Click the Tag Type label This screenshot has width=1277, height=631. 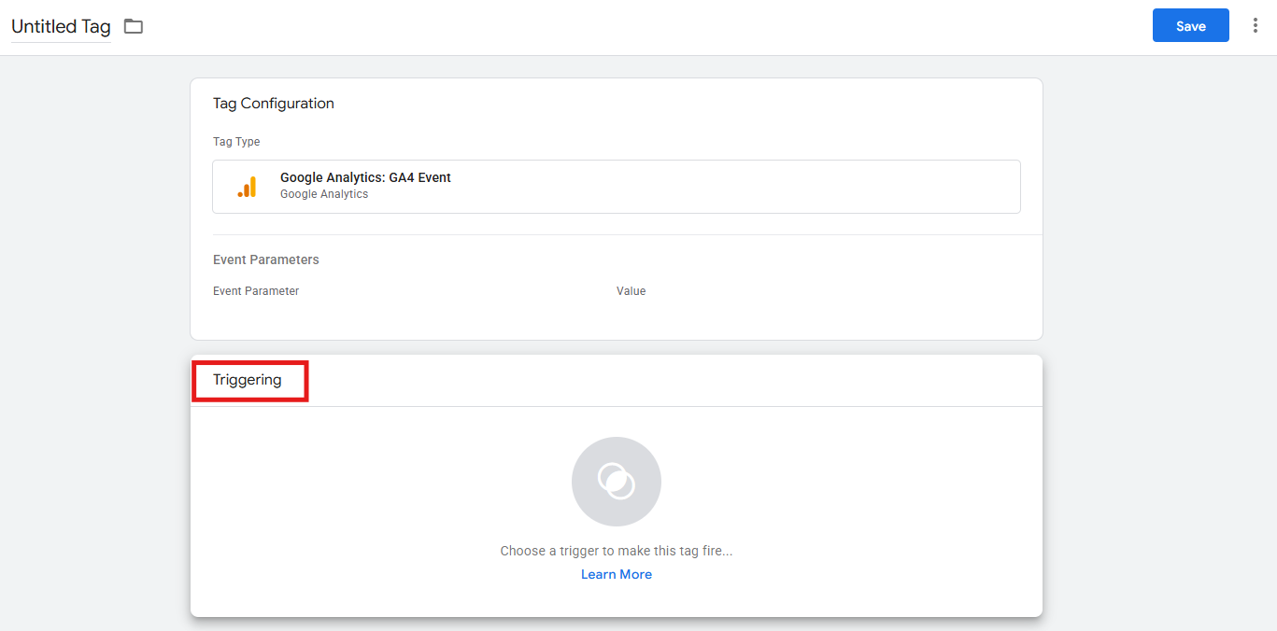coord(236,142)
